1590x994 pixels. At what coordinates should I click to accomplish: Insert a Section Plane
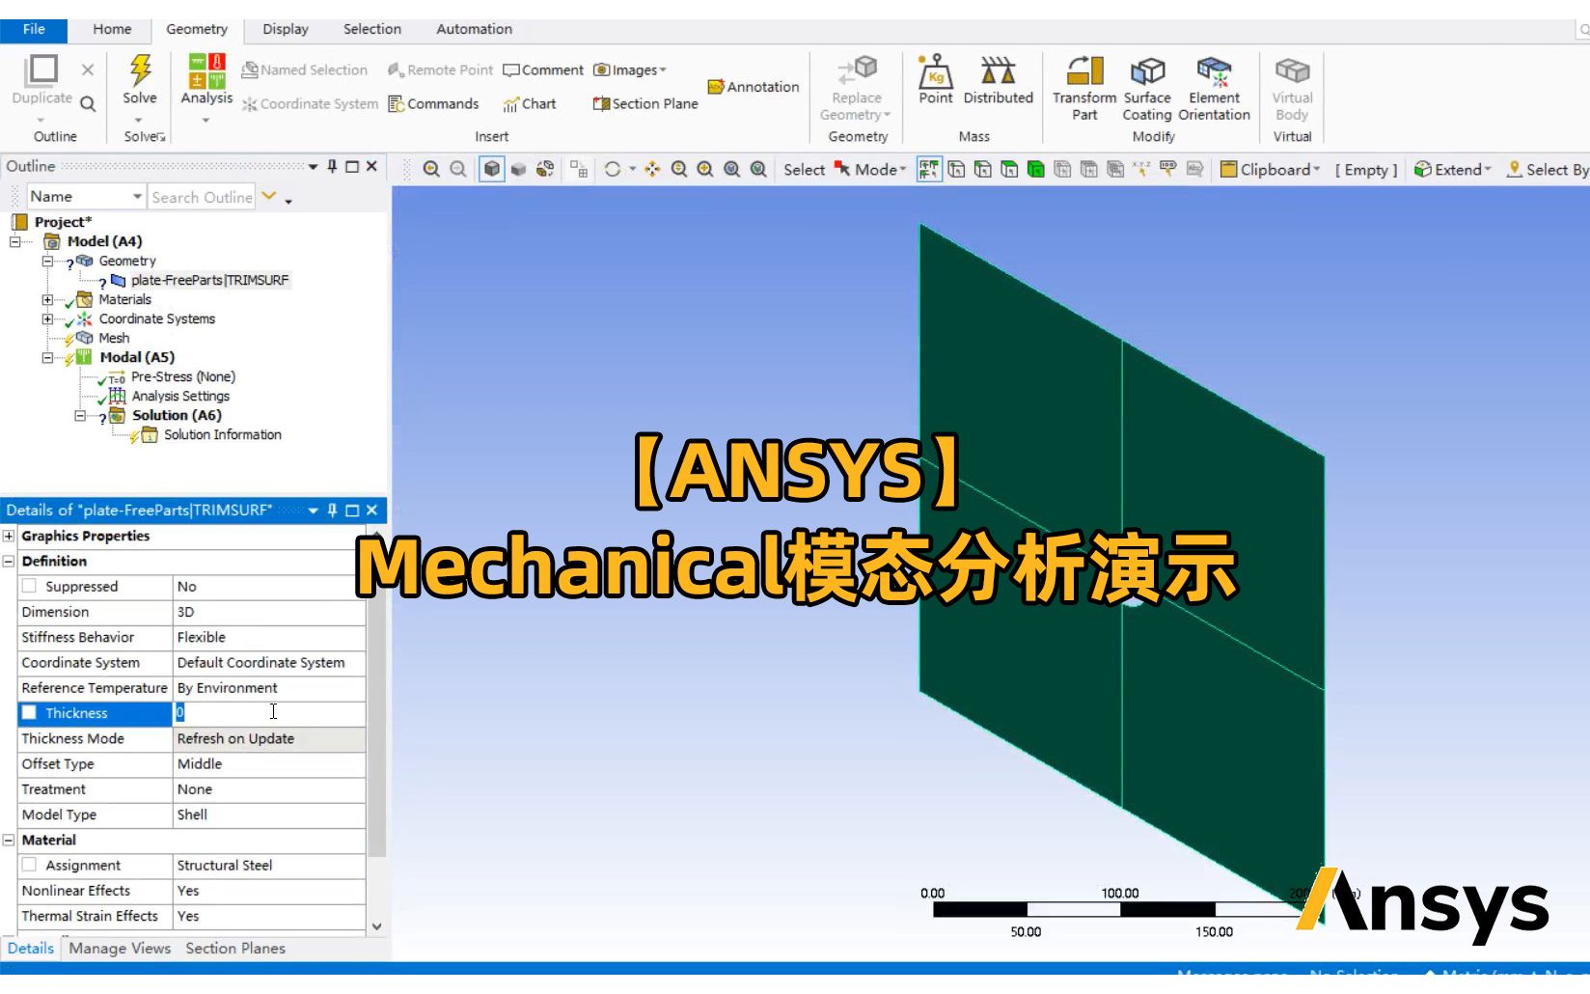tap(645, 103)
